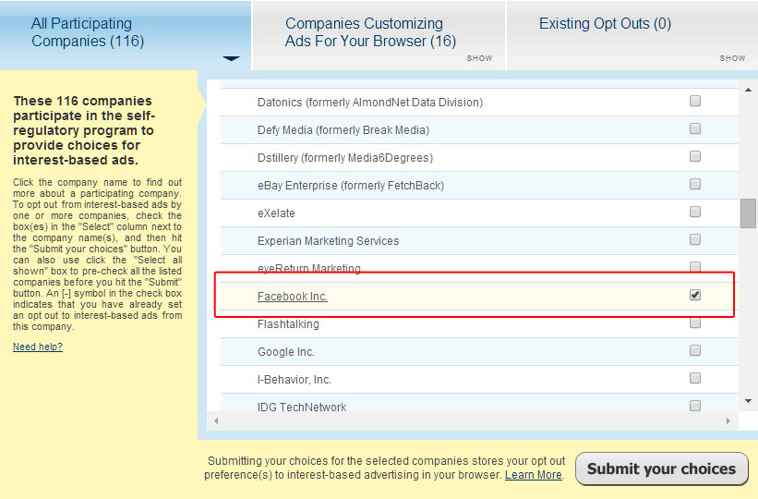Image resolution: width=758 pixels, height=499 pixels.
Task: Click Experian Marketing Services name
Action: coord(329,241)
